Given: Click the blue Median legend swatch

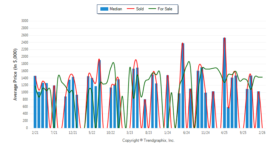Looking at the screenshot, I should coord(104,9).
